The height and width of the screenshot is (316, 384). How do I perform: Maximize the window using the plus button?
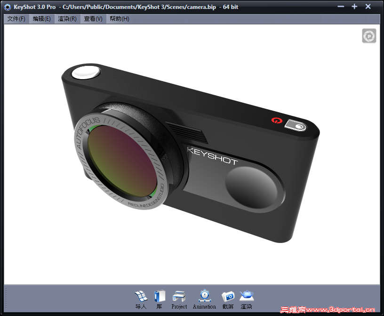[x=353, y=7]
